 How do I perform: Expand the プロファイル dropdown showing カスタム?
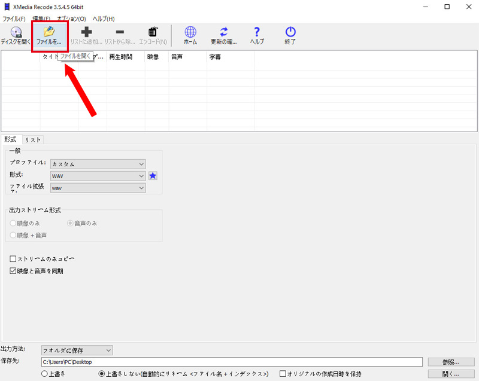98,164
